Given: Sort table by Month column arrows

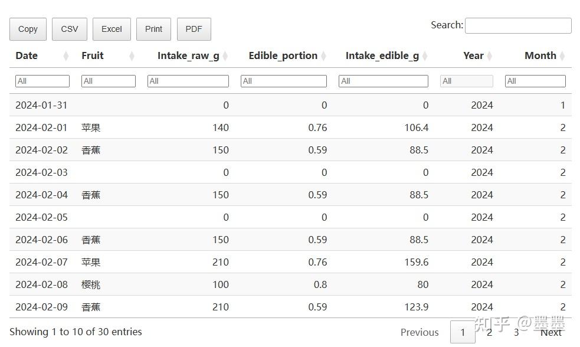Looking at the screenshot, I should click(x=562, y=56).
